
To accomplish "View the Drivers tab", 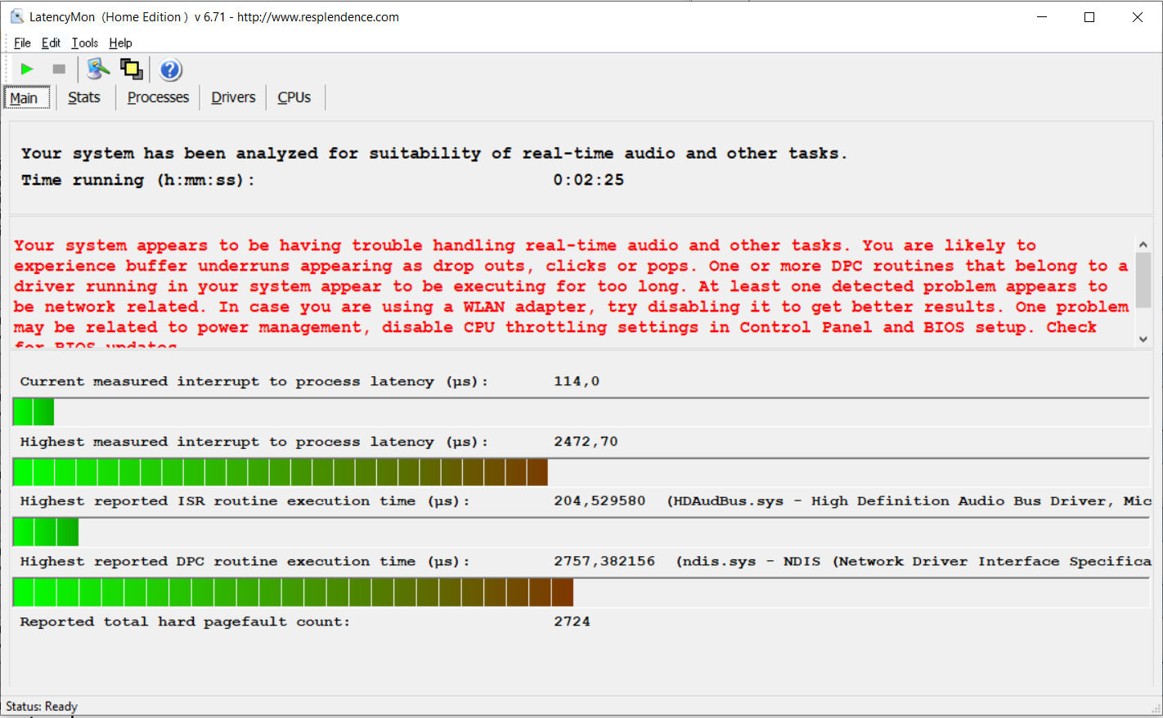I will pos(233,97).
